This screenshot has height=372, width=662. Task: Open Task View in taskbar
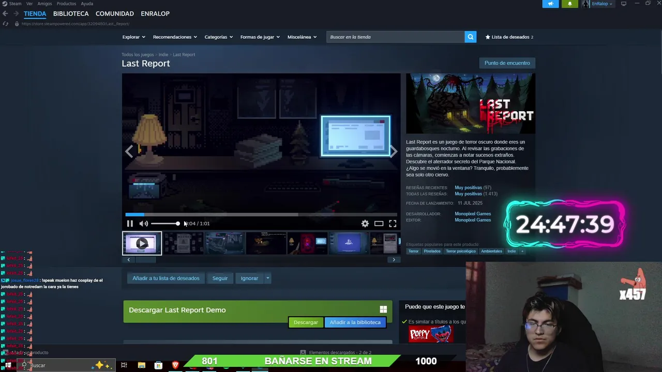click(124, 365)
